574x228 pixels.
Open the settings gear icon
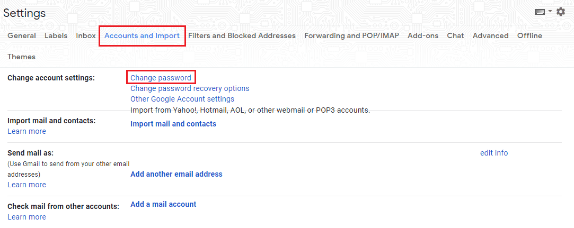click(x=561, y=12)
